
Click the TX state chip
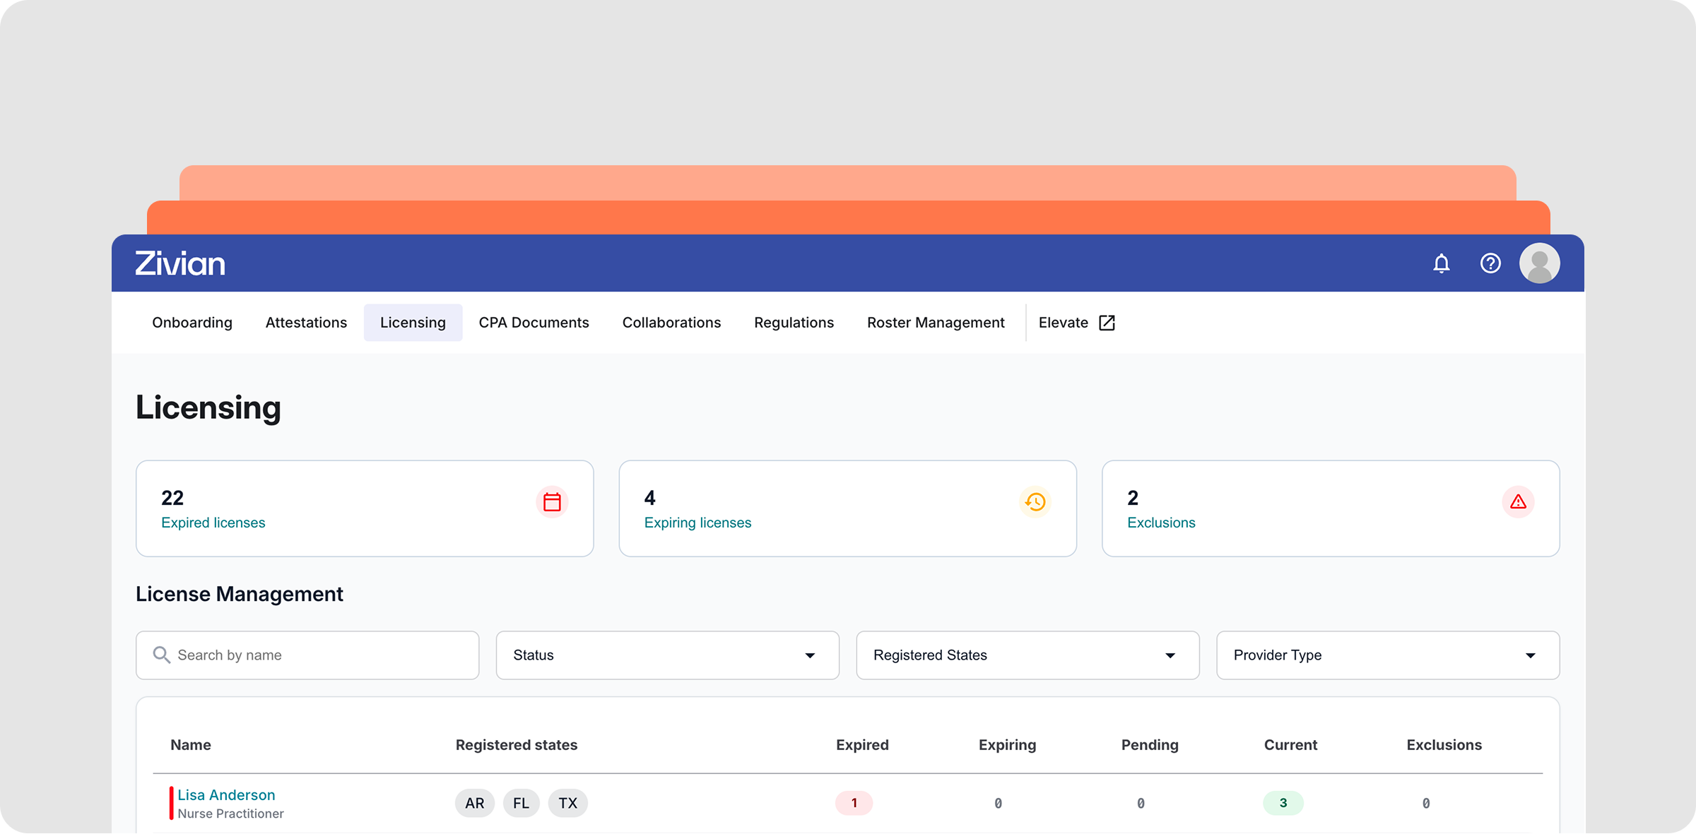[x=567, y=803]
